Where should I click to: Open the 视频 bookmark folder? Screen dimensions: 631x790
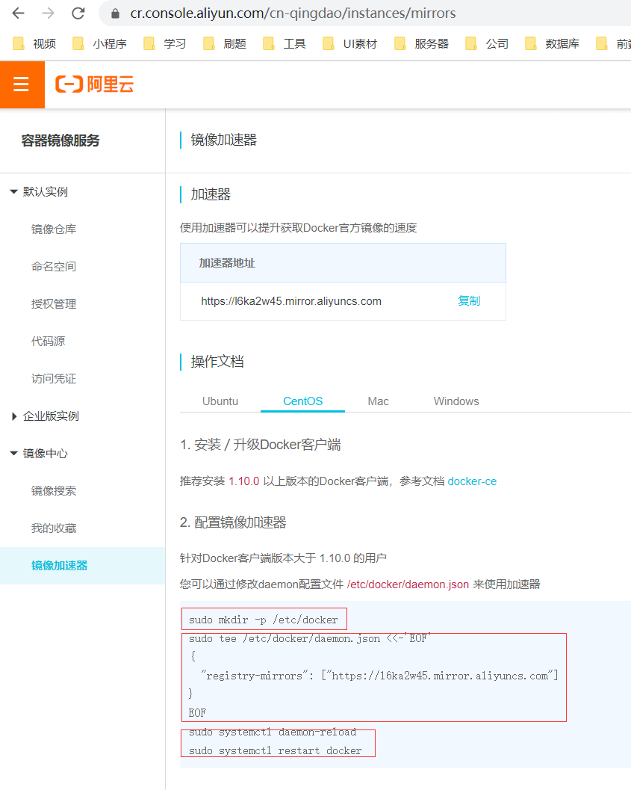(34, 44)
